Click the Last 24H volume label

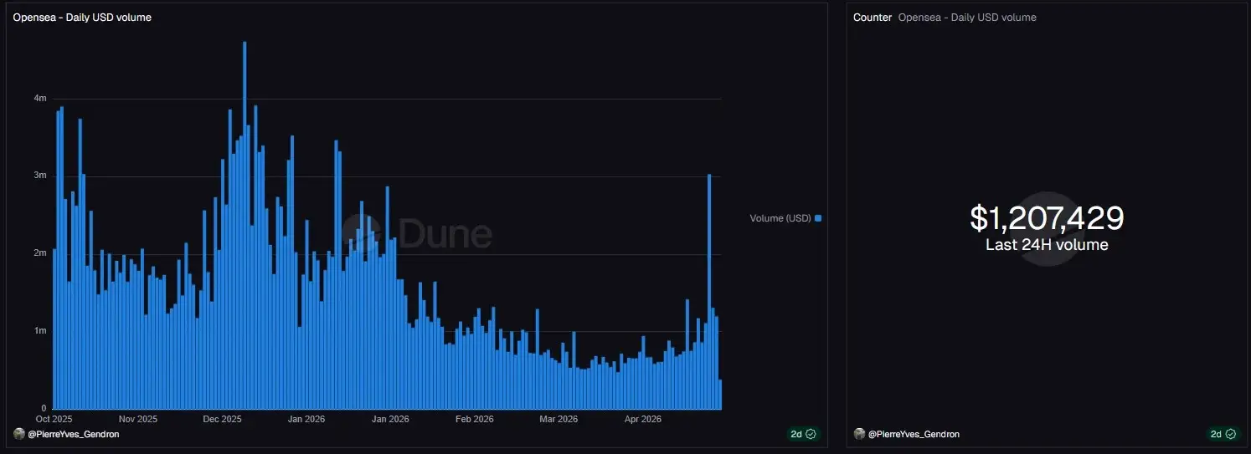tap(1047, 245)
